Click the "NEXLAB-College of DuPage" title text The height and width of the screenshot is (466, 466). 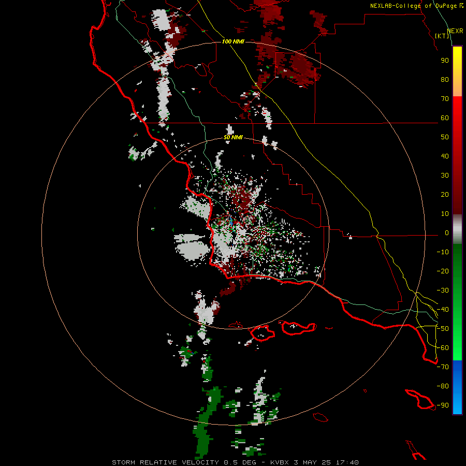[x=414, y=6]
